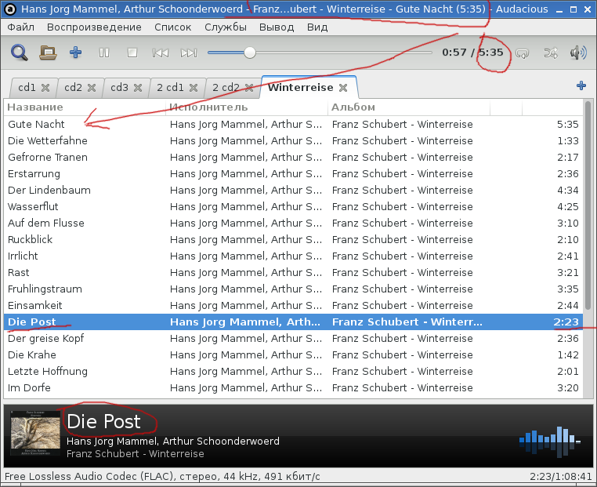Toggle shuffle mode
The image size is (597, 487).
[x=551, y=53]
